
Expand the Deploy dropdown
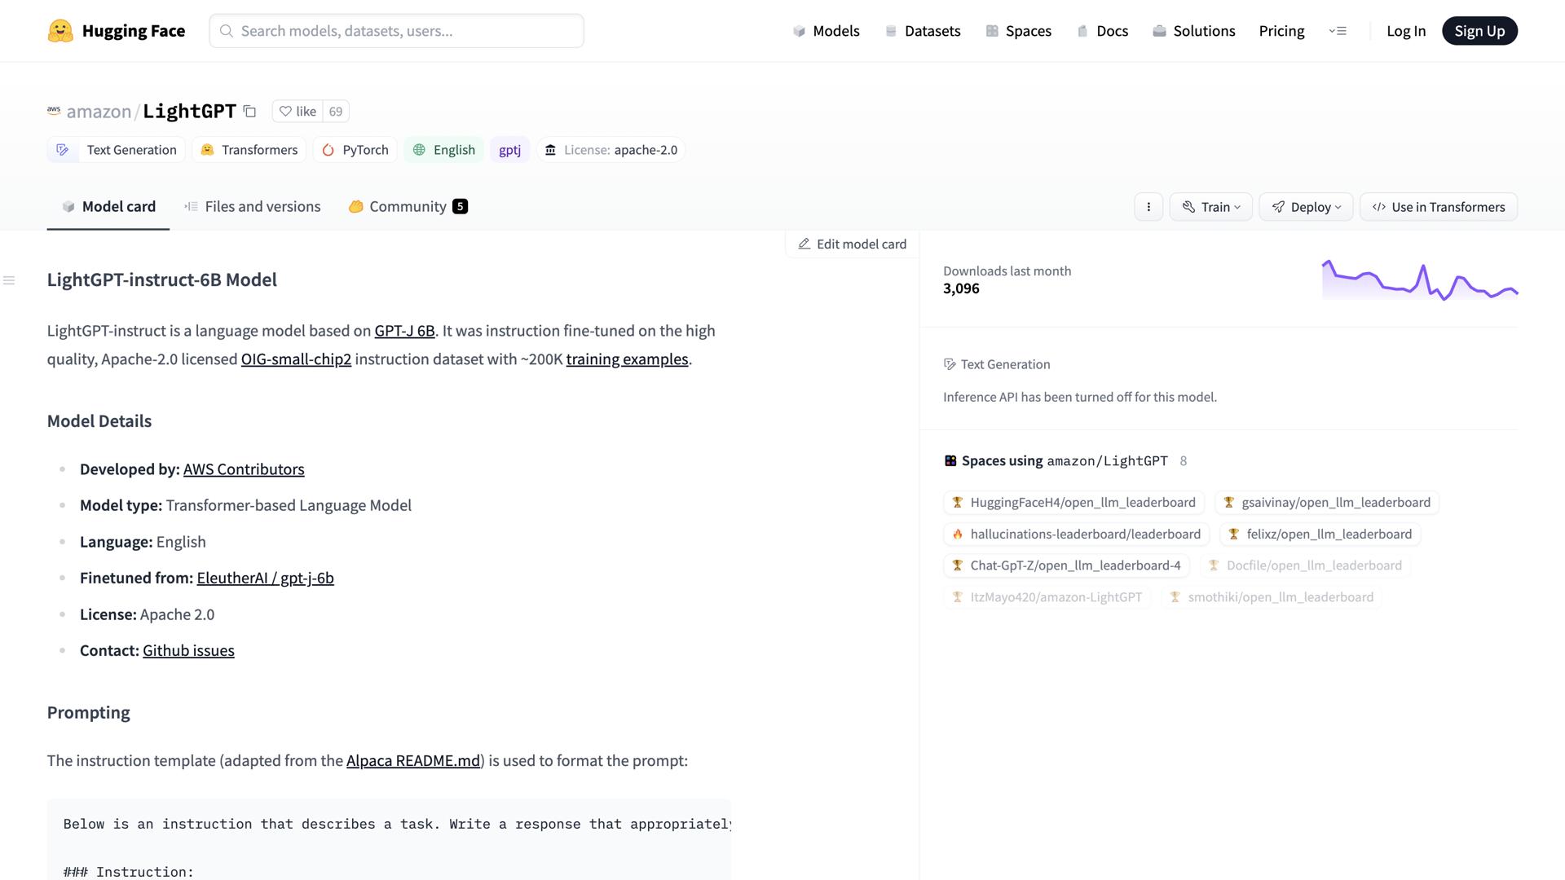coord(1306,207)
